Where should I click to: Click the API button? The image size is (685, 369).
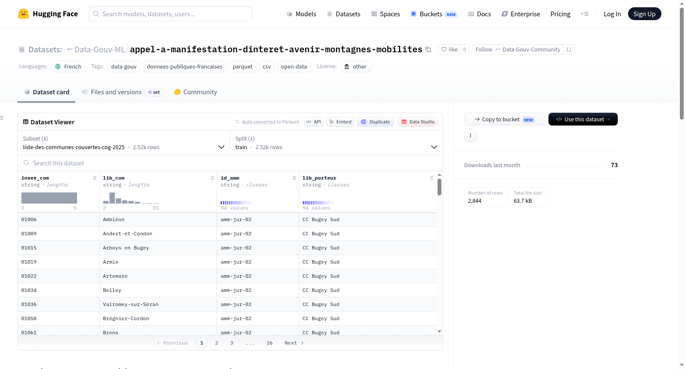coord(313,122)
